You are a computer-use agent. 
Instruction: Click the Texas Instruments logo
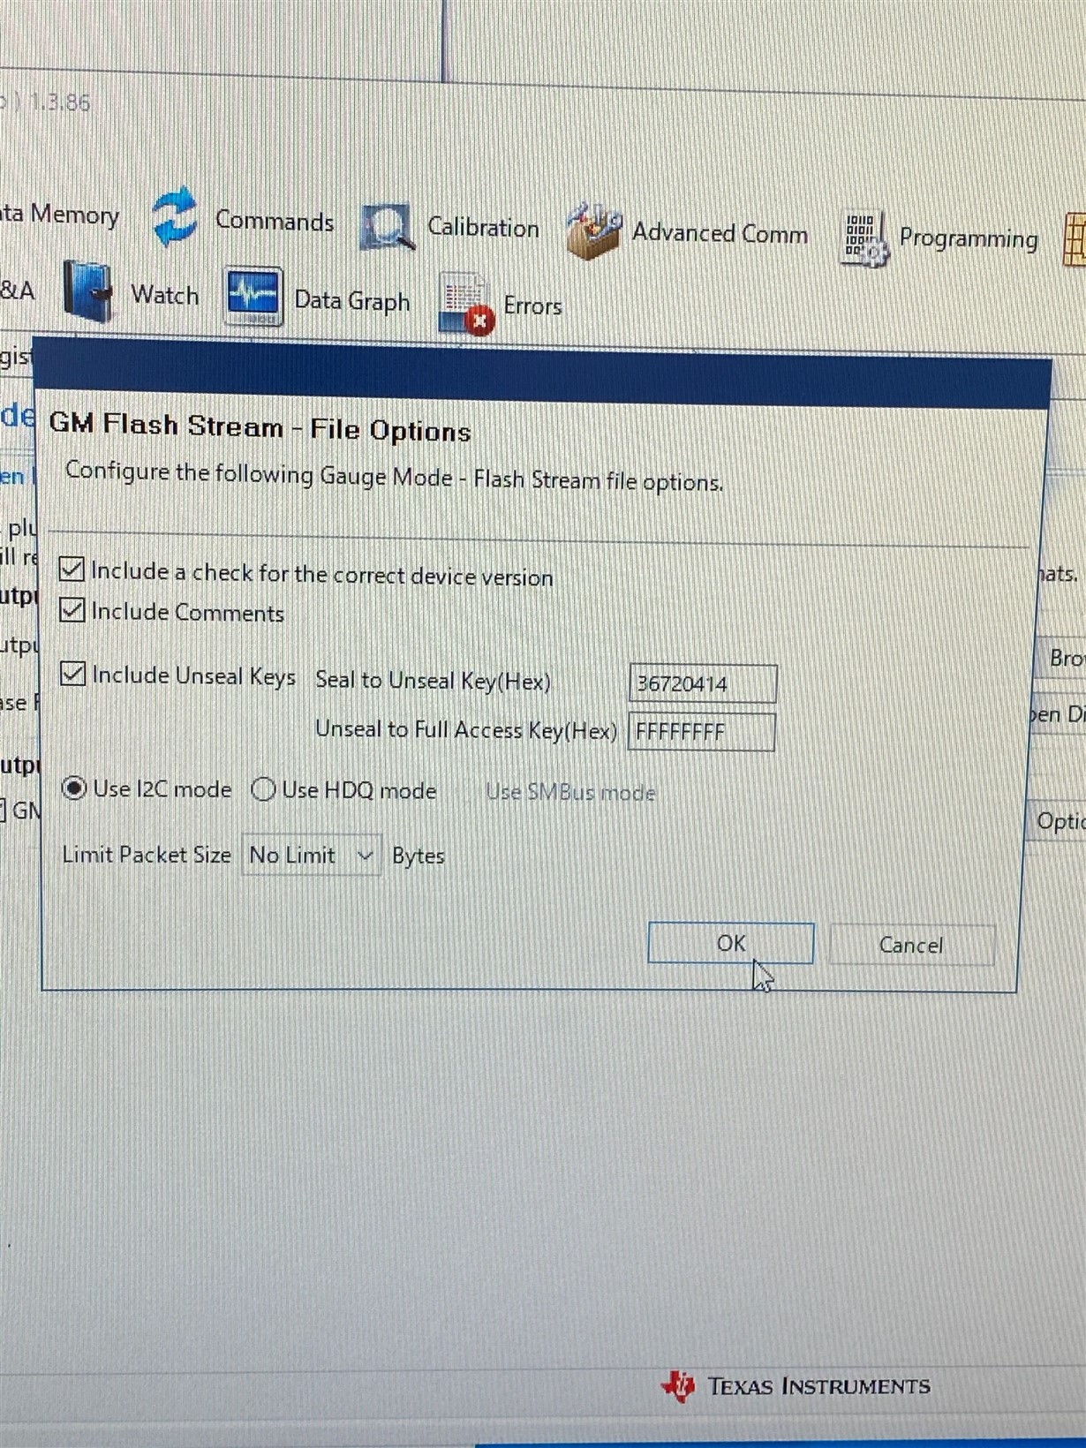[x=796, y=1385]
